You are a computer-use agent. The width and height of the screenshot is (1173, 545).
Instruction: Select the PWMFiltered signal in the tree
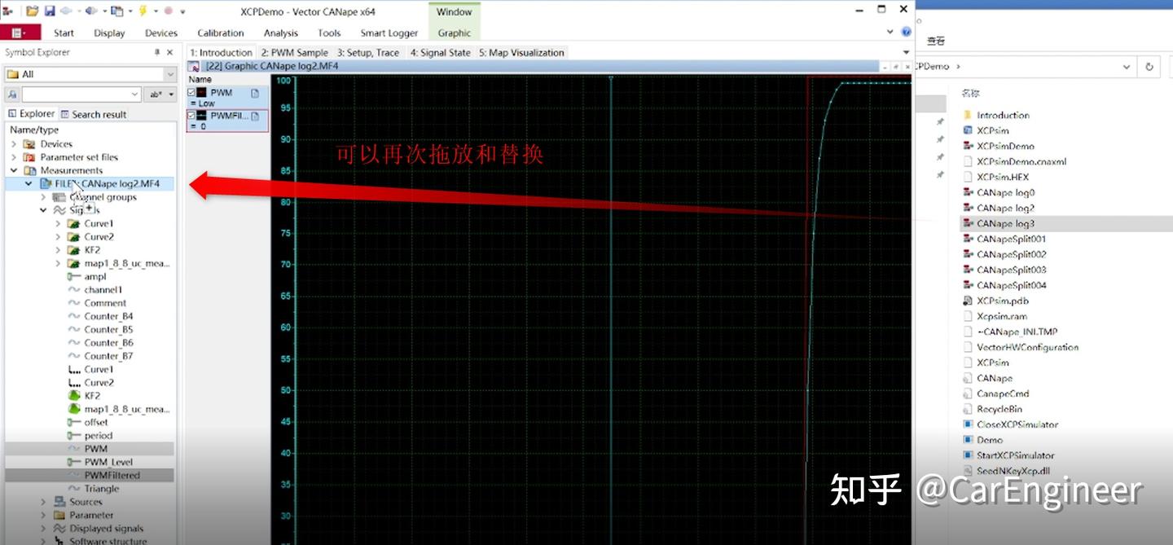click(x=110, y=475)
